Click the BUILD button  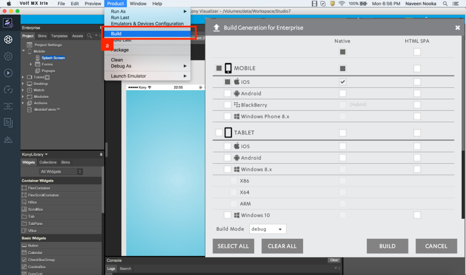[387, 246]
